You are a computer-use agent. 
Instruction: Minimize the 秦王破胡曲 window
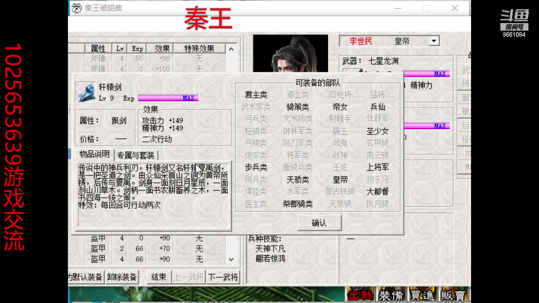point(398,8)
